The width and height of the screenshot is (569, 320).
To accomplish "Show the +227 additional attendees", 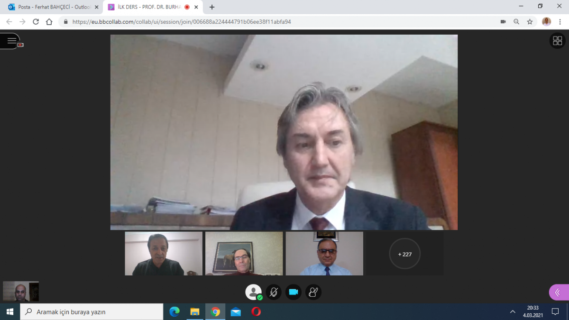I will 405,254.
